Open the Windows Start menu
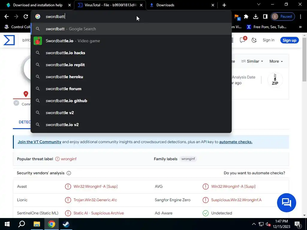Viewport: 307px width, 230px height. [7, 224]
